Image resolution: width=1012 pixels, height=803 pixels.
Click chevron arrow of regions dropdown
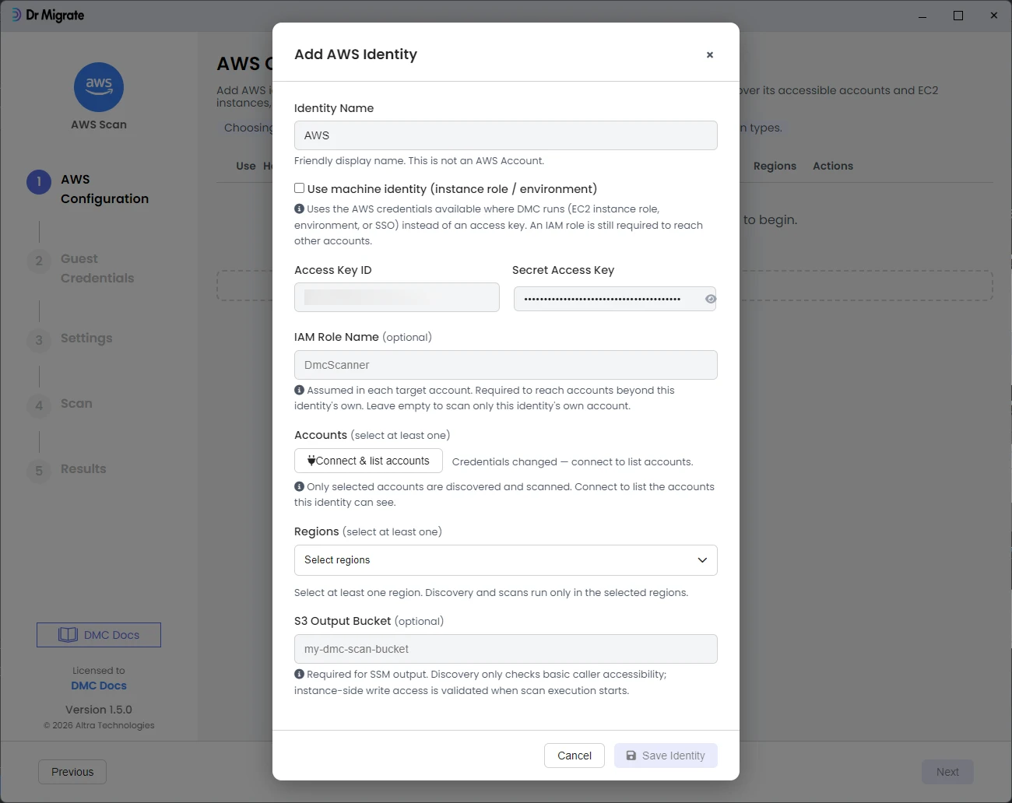pyautogui.click(x=702, y=560)
